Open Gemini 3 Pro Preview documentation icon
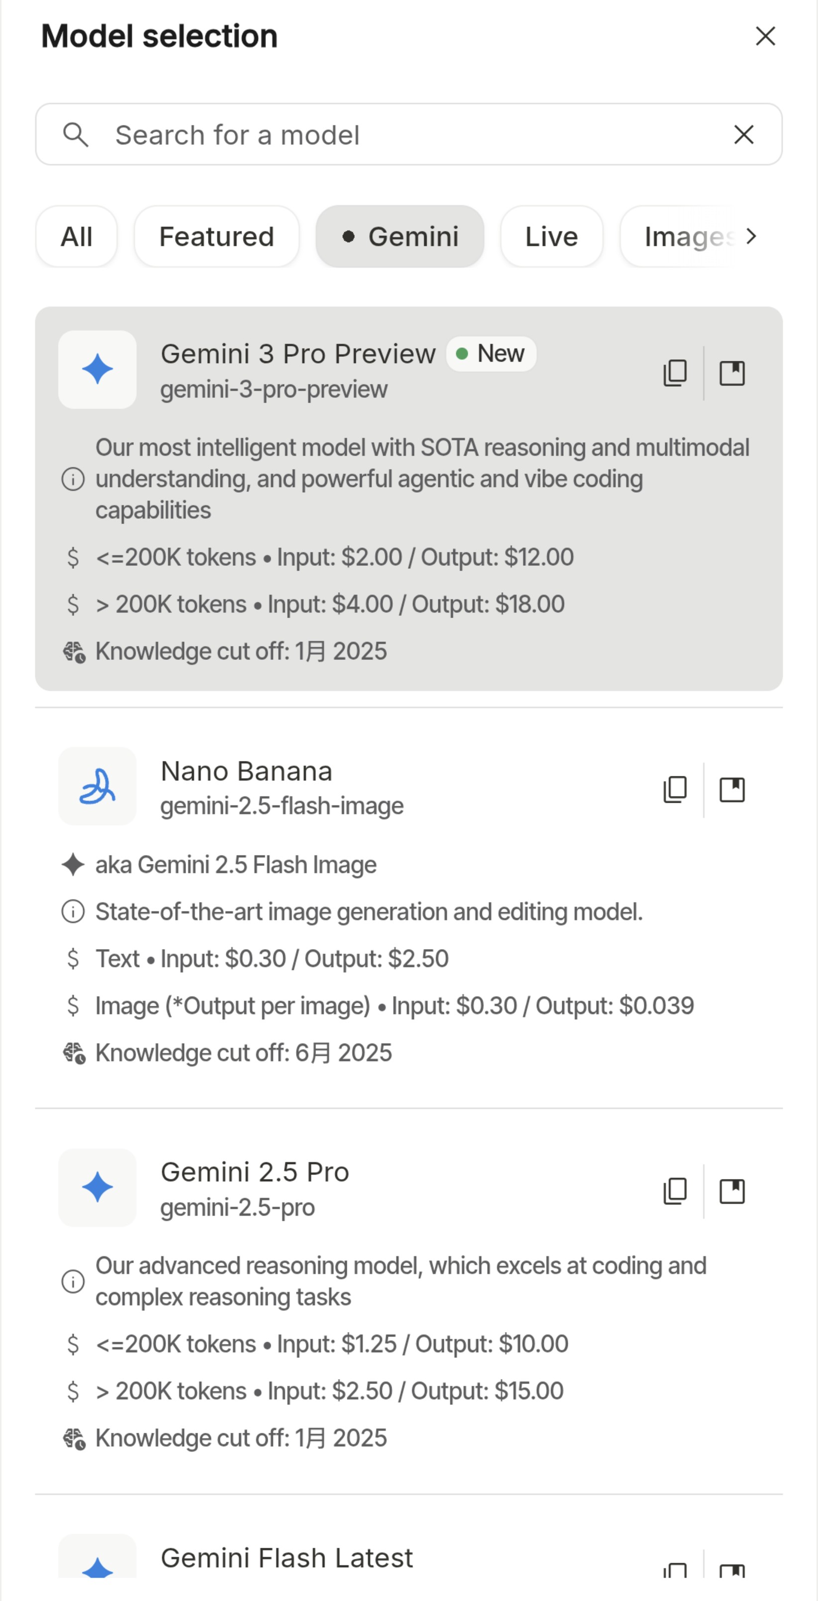Viewport: 818px width, 1601px height. tap(731, 373)
